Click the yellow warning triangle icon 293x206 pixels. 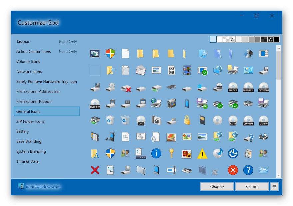click(x=202, y=153)
